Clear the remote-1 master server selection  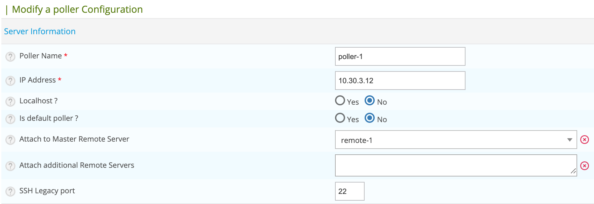tap(585, 140)
